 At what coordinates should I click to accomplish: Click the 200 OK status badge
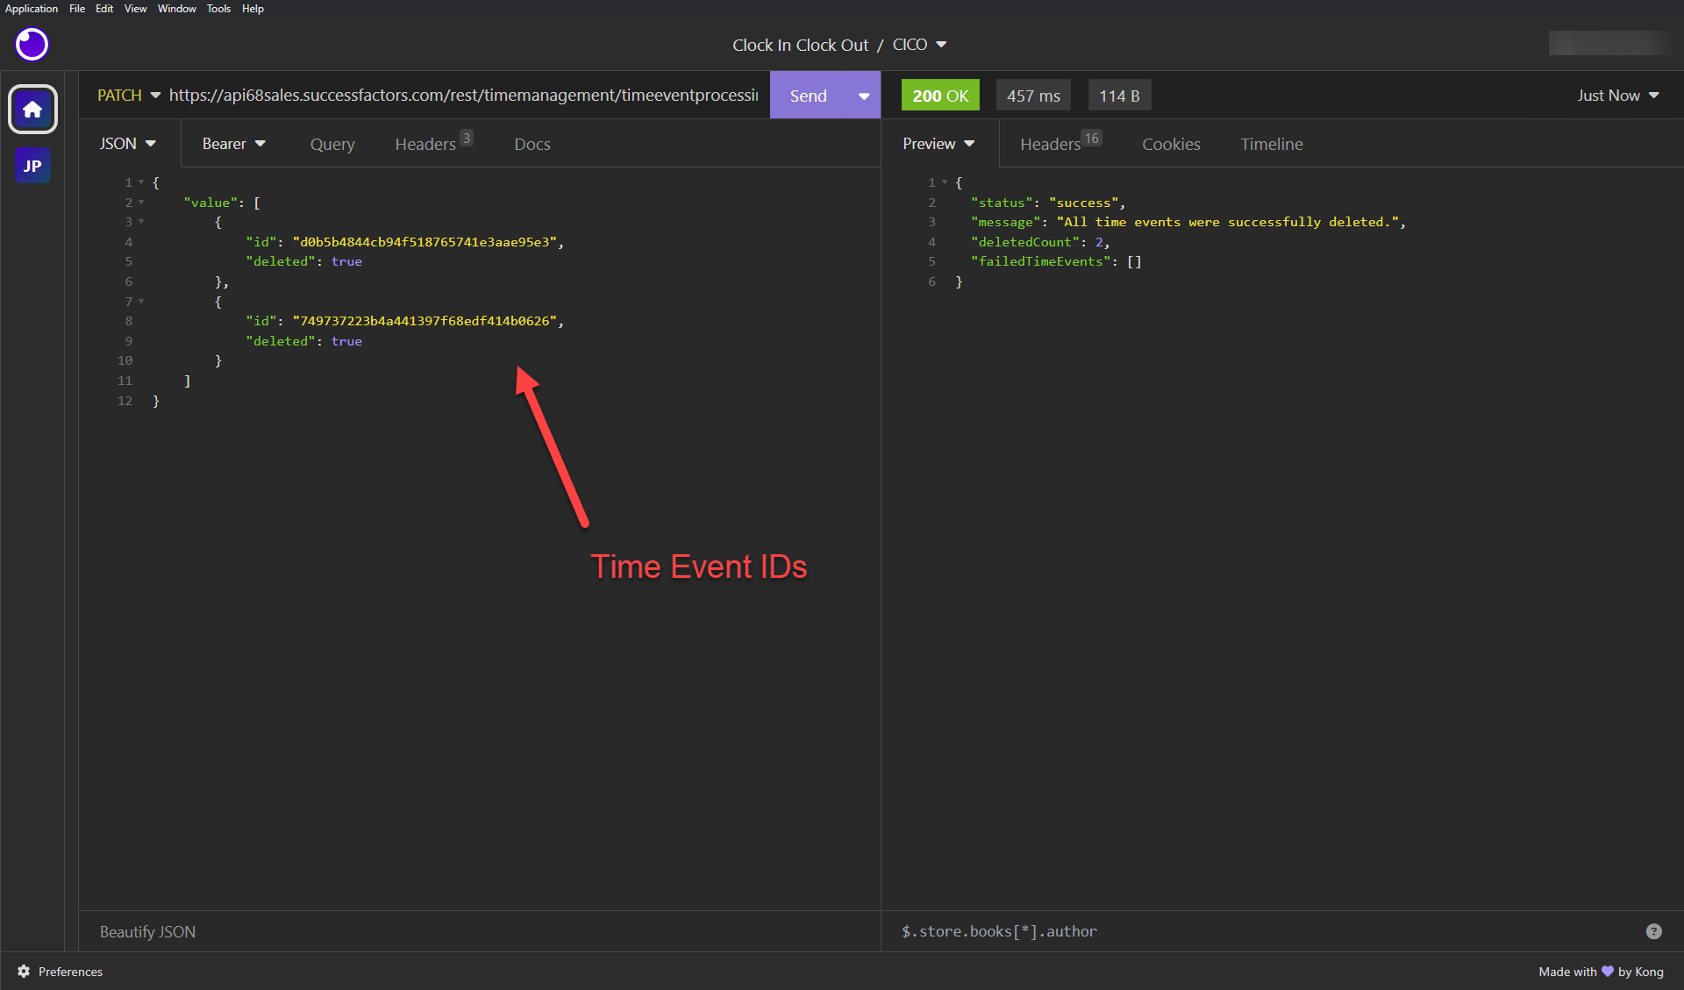(940, 96)
